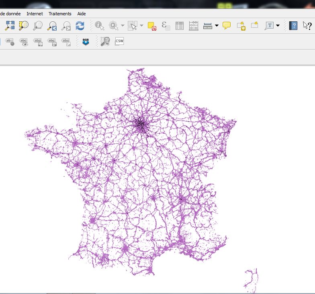The width and height of the screenshot is (315, 294).
Task: Open the Help contents book icon
Action: coord(293,26)
